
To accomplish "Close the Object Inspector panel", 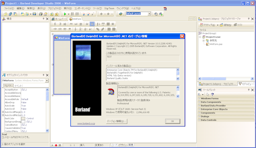I will coord(47,75).
